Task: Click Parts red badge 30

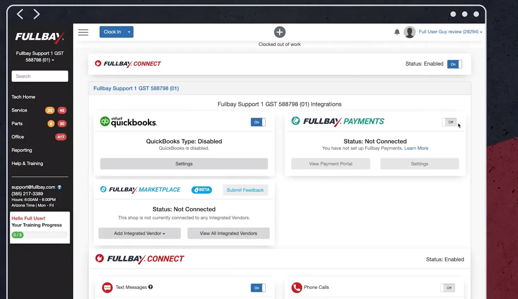Action: click(62, 124)
